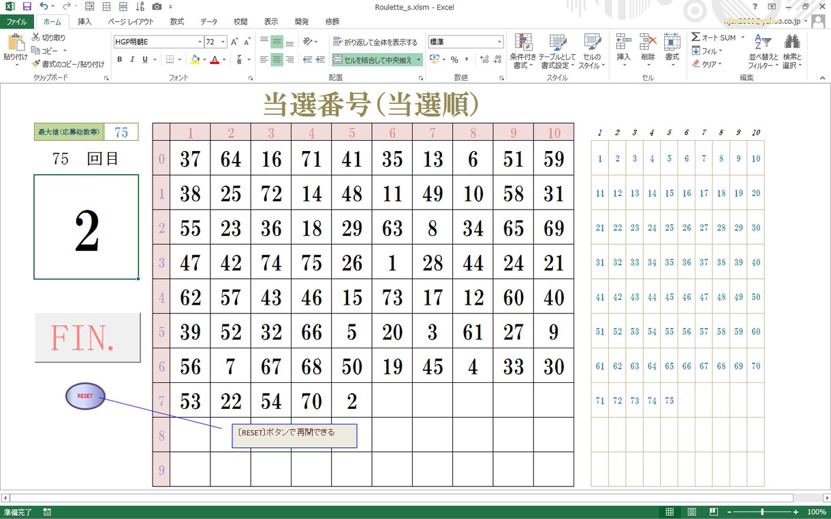Open Excel help question mark
This screenshot has width=831, height=519.
[x=755, y=6]
